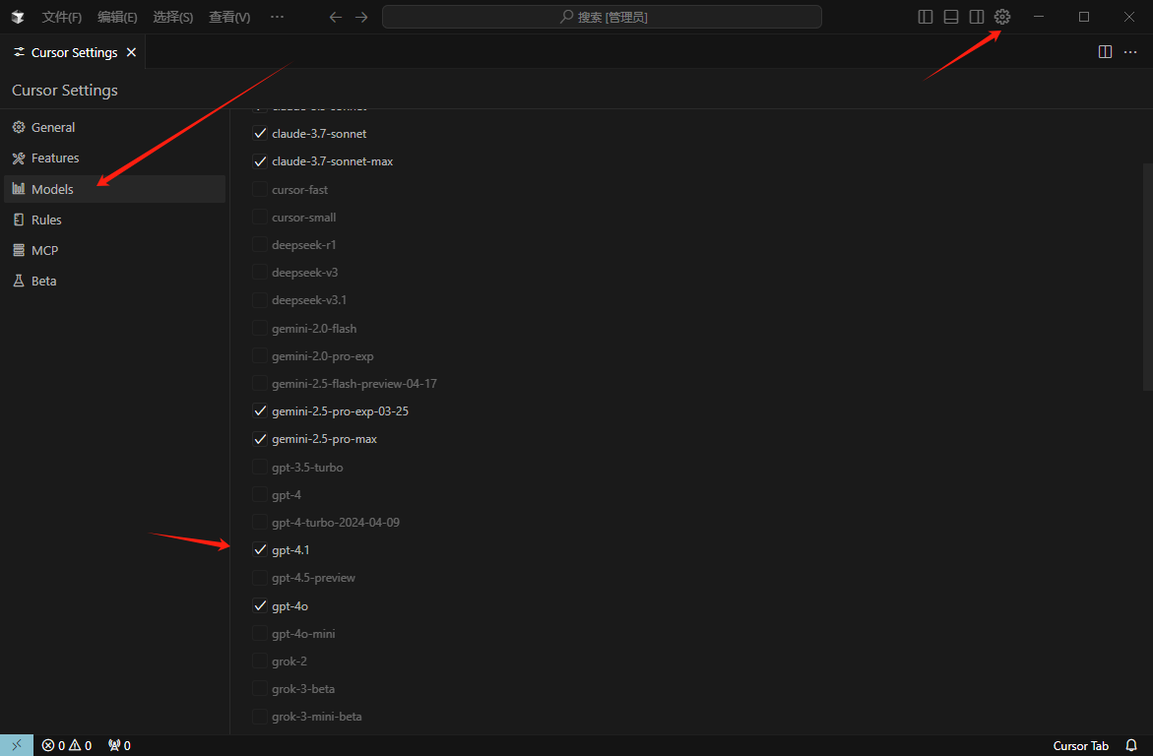1153x756 pixels.
Task: Open the 选择(S) menu
Action: tap(173, 17)
